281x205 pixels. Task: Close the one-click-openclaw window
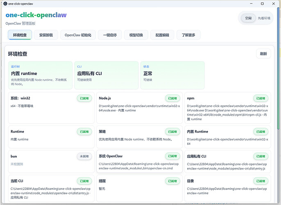[x=274, y=4]
